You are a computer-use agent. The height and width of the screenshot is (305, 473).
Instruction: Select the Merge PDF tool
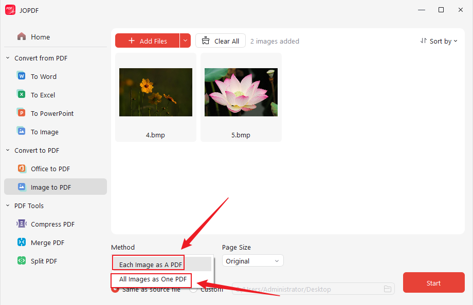click(47, 242)
